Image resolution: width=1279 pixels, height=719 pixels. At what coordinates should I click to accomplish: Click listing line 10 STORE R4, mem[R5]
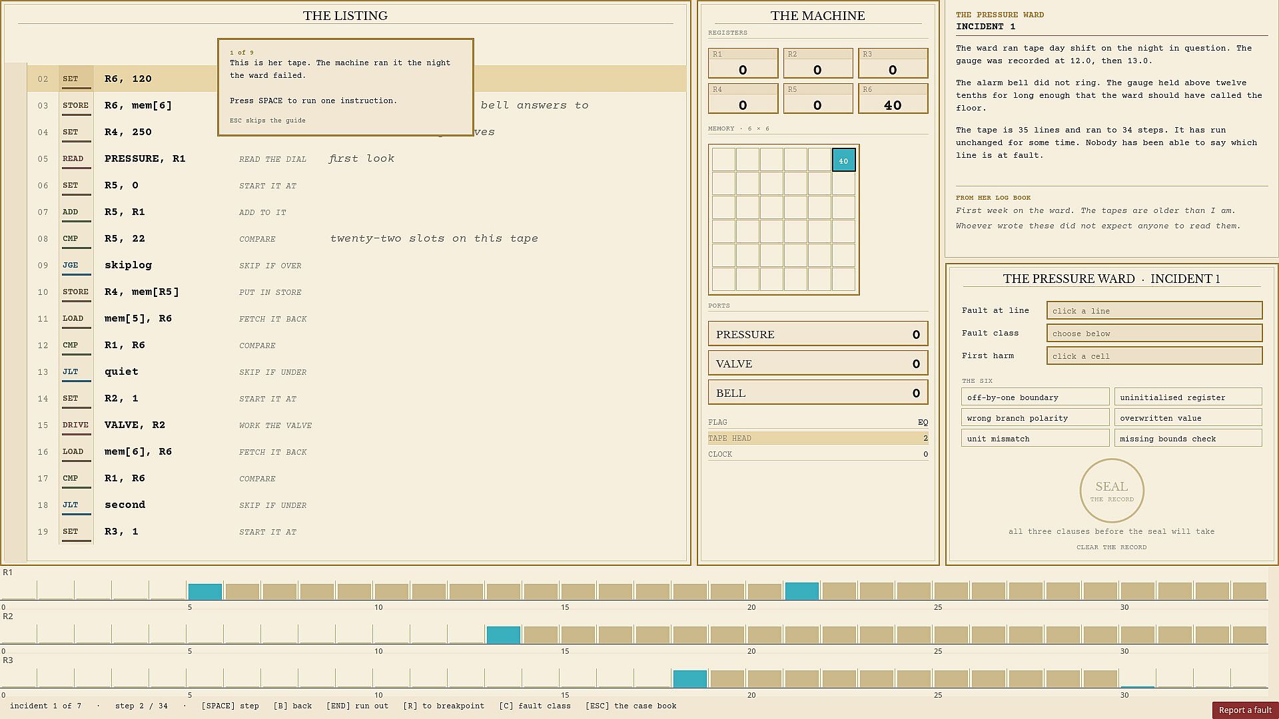click(x=356, y=292)
